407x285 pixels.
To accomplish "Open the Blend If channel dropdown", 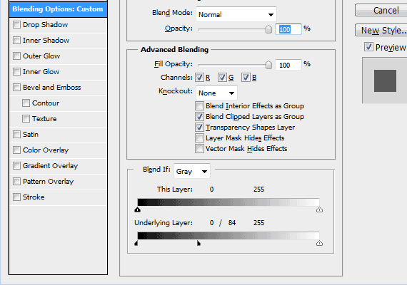I will [192, 171].
